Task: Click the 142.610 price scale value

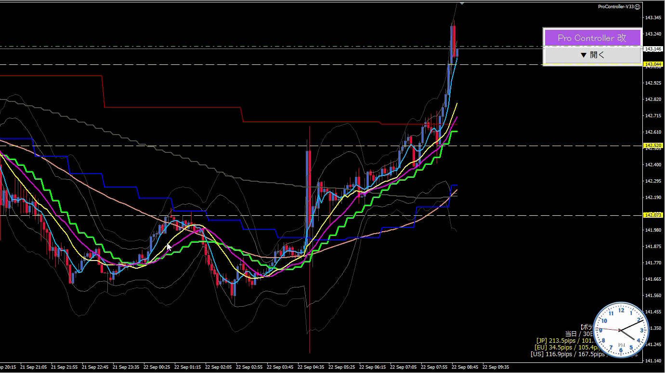Action: tap(653, 132)
